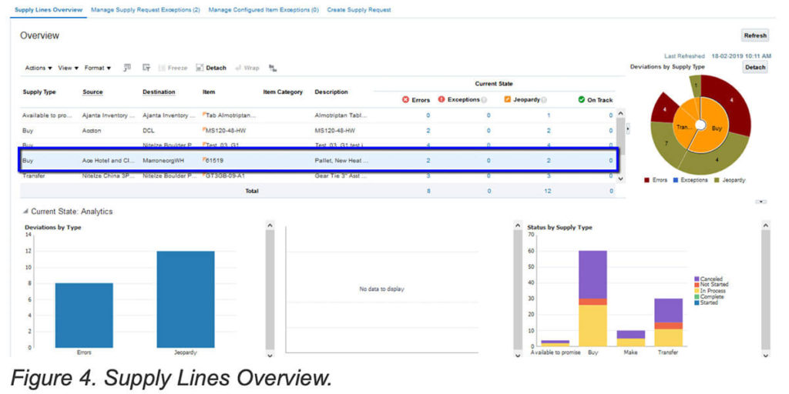Click the In Process legend swatch

697,291
